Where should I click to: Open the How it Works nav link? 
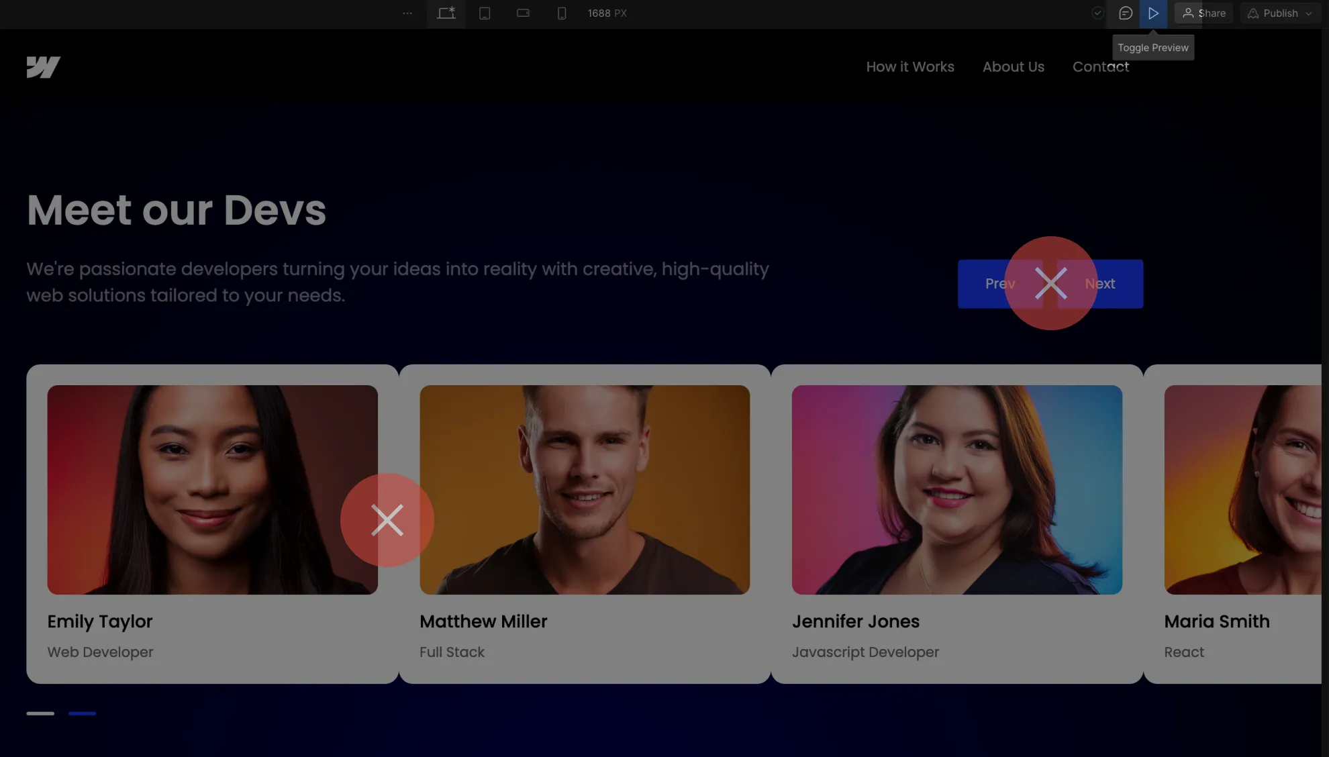[910, 67]
